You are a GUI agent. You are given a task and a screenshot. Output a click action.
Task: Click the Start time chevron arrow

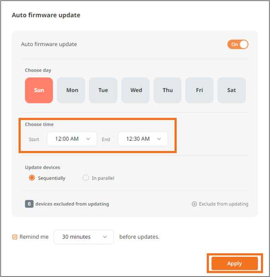[88, 139]
